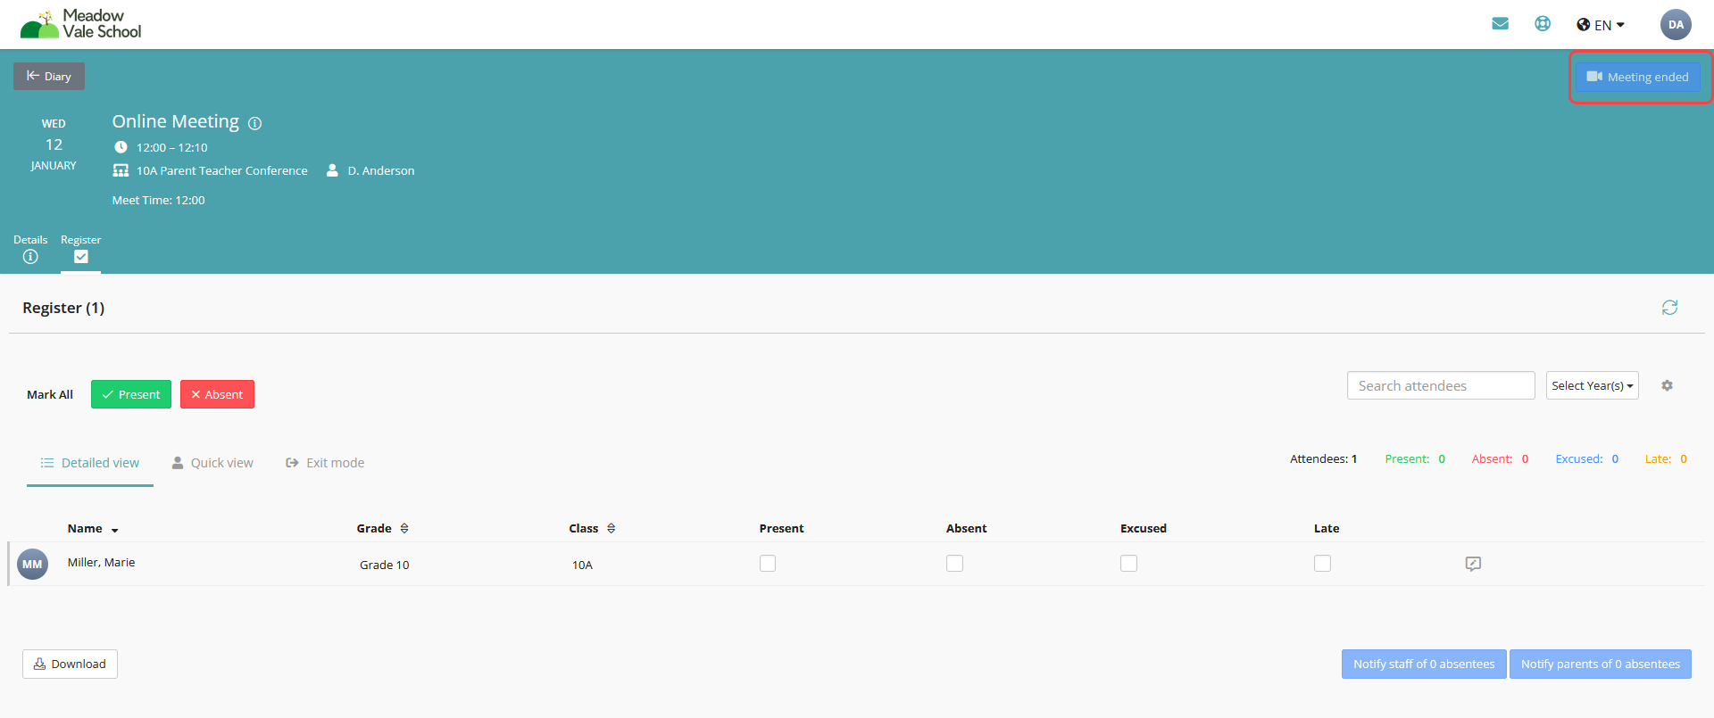Mark Marie Miller as present
This screenshot has width=1714, height=718.
tap(768, 564)
